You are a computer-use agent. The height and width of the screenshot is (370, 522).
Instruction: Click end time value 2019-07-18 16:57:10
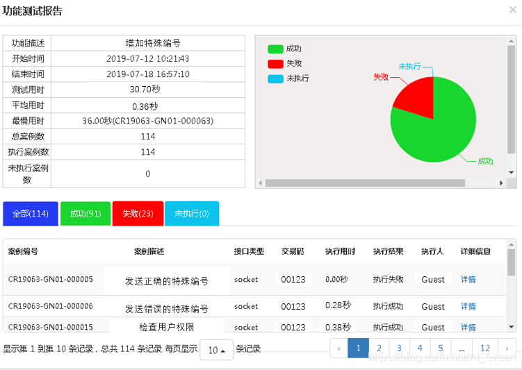[148, 74]
